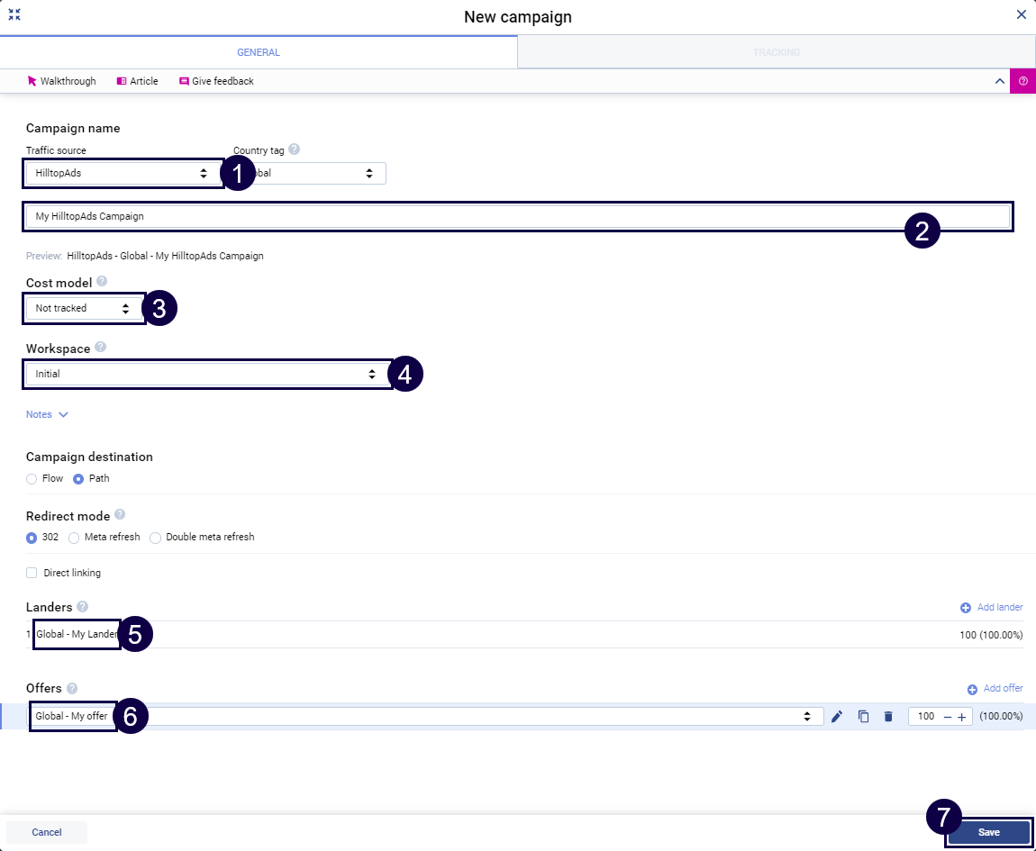Delete the offer using trash icon
Image resolution: width=1036 pixels, height=851 pixels.
pyautogui.click(x=888, y=717)
